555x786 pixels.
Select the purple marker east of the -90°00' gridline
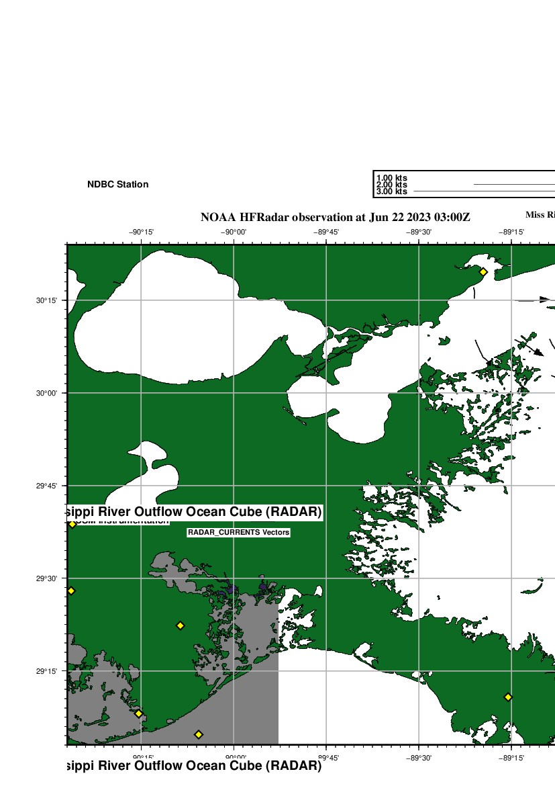[x=263, y=587]
